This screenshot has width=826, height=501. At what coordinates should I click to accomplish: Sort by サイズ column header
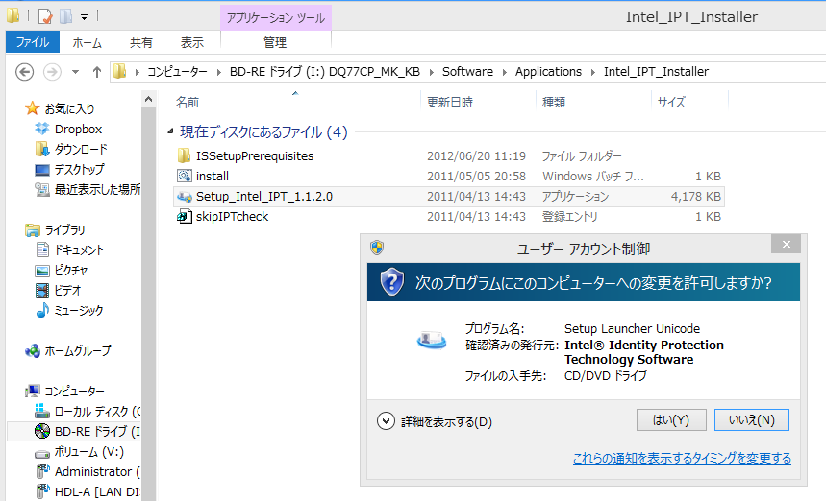coord(690,102)
